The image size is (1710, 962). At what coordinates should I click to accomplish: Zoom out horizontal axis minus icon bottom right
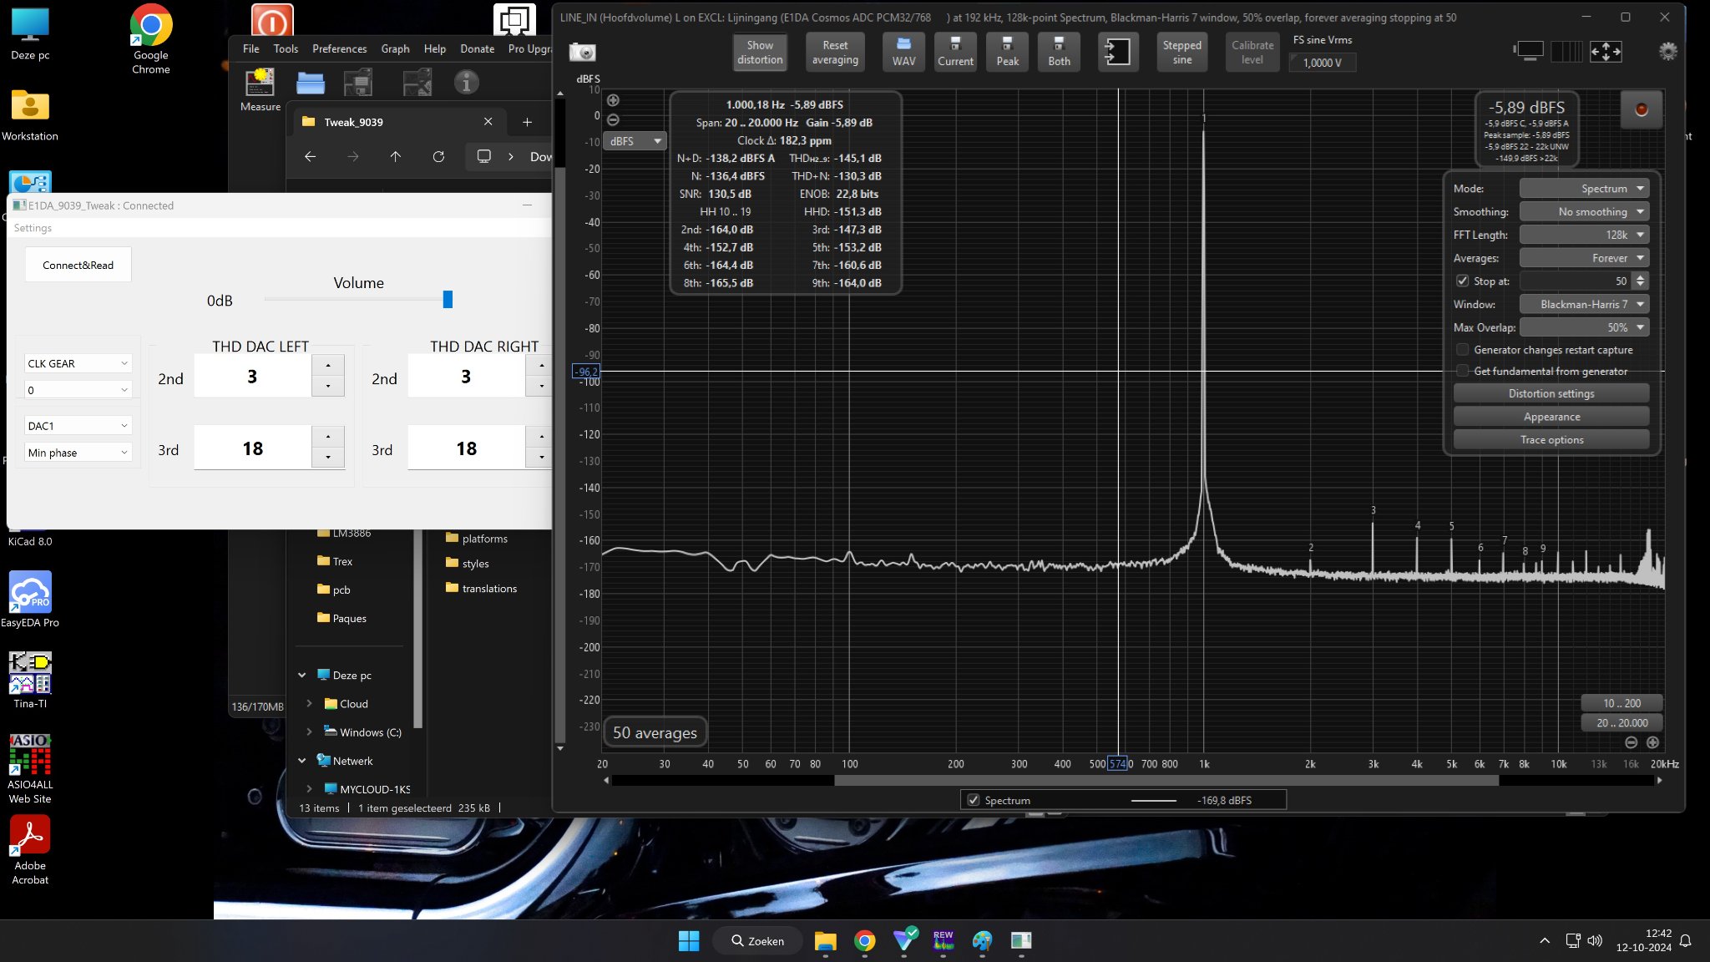(1632, 742)
